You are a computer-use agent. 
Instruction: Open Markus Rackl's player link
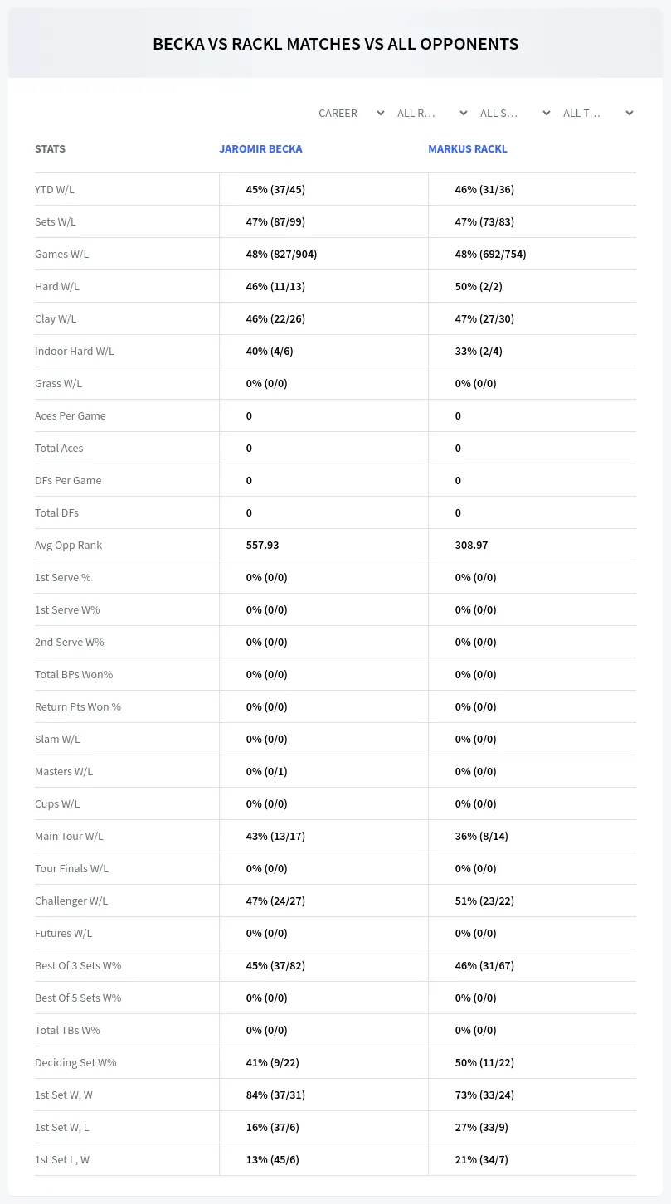[468, 149]
